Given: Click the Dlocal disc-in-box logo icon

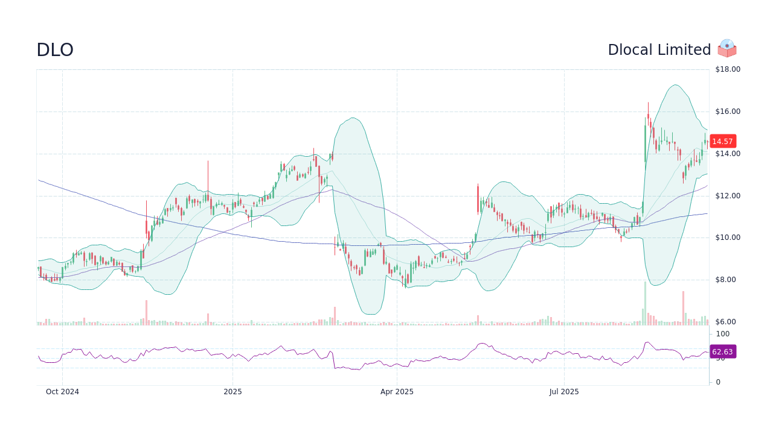Looking at the screenshot, I should pyautogui.click(x=726, y=48).
